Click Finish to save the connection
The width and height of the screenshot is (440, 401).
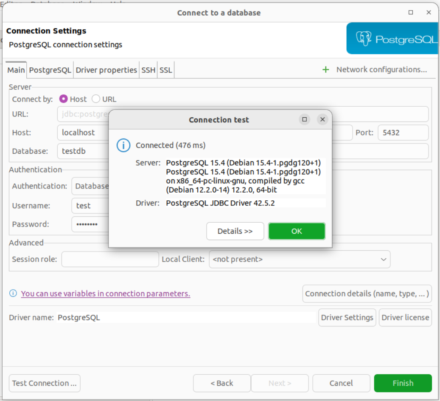(x=403, y=383)
